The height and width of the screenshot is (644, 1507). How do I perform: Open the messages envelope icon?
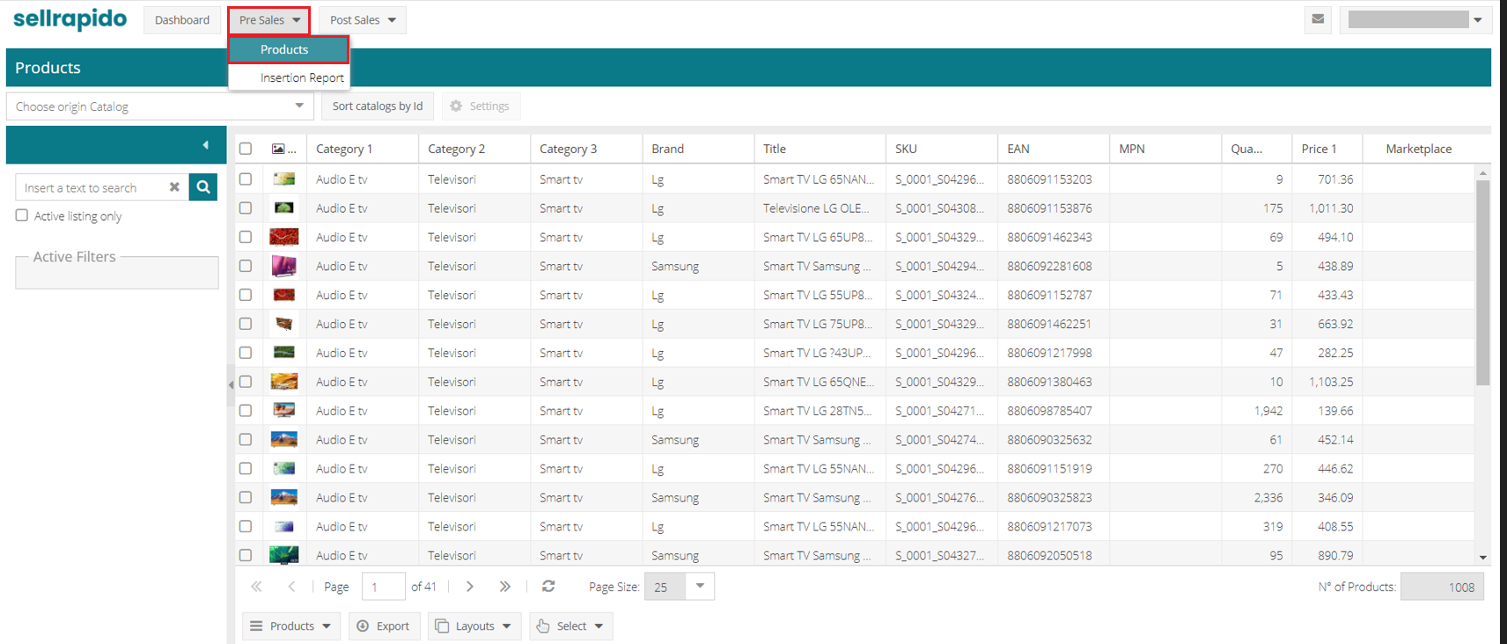tap(1318, 19)
